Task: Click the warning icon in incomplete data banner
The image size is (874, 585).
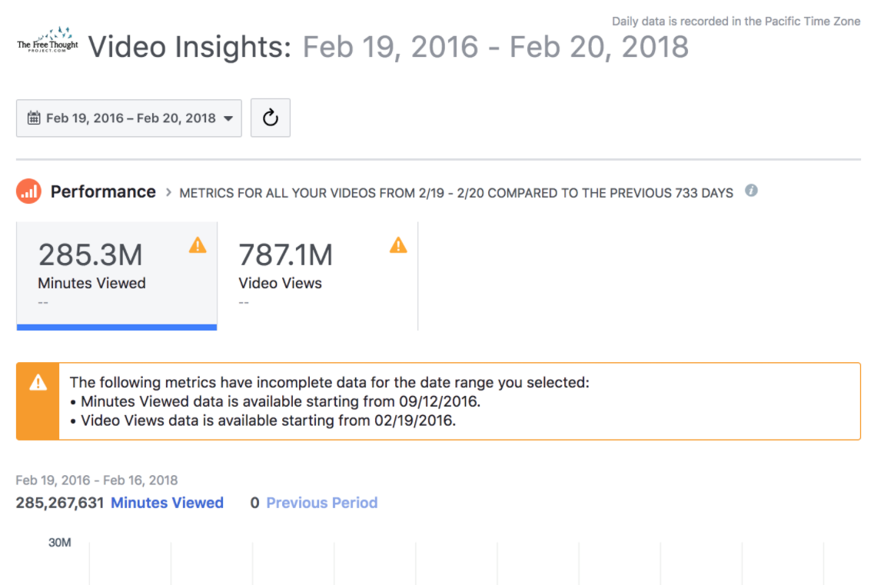Action: click(38, 383)
